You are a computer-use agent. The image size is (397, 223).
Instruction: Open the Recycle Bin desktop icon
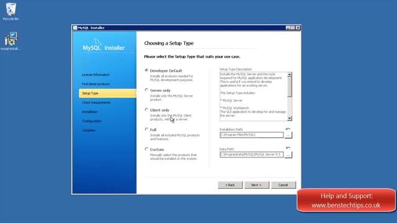[11, 11]
